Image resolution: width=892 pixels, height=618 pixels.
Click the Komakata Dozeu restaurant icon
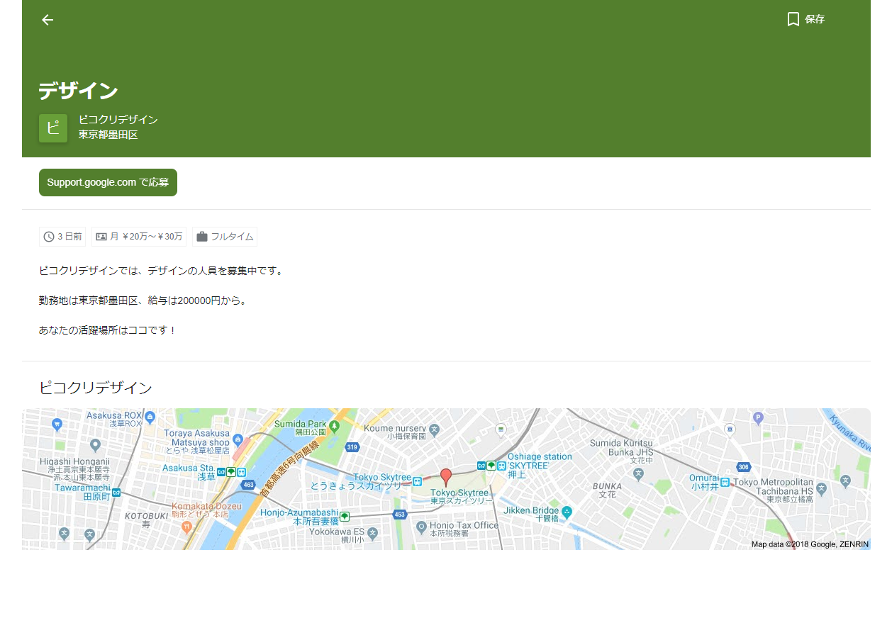tap(186, 527)
